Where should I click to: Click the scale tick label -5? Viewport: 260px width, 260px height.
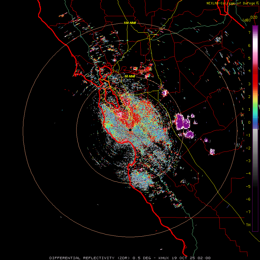point(248,186)
